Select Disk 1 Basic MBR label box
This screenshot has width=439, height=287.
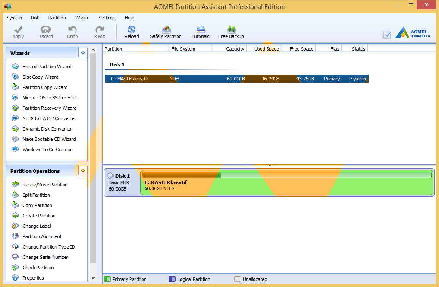coord(122,182)
